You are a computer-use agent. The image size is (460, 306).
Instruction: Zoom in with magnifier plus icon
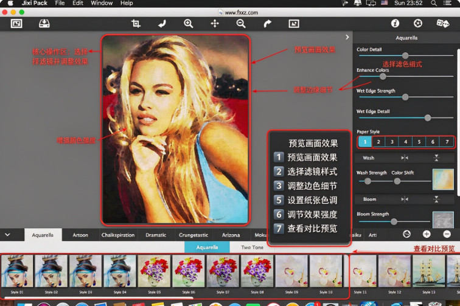pos(189,24)
